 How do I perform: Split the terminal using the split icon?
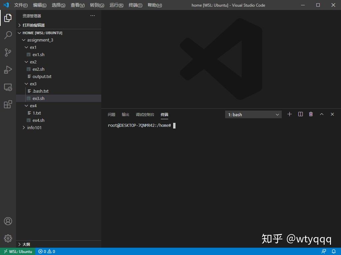pyautogui.click(x=300, y=114)
